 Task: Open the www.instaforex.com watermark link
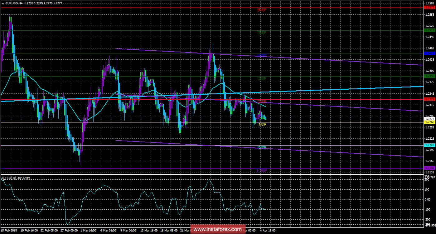[x=217, y=229]
